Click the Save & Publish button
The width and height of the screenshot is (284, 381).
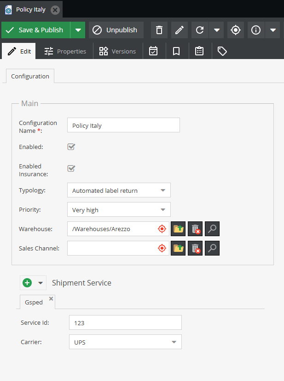(35, 30)
